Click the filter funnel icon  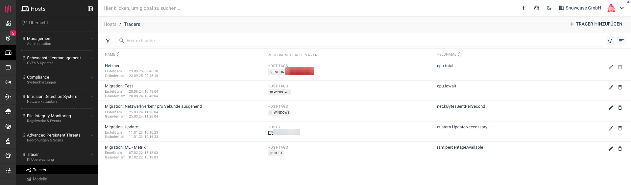click(108, 41)
